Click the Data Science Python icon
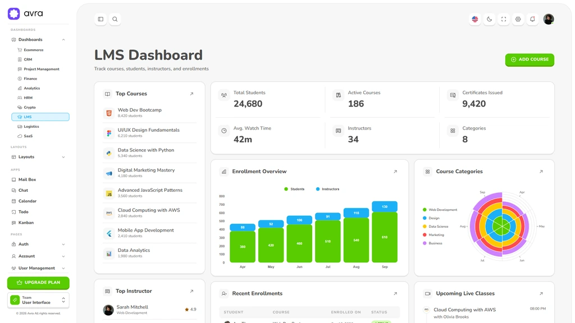The image size is (575, 323). [x=109, y=153]
